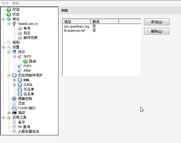Click the document icon beside 规则

9,42
